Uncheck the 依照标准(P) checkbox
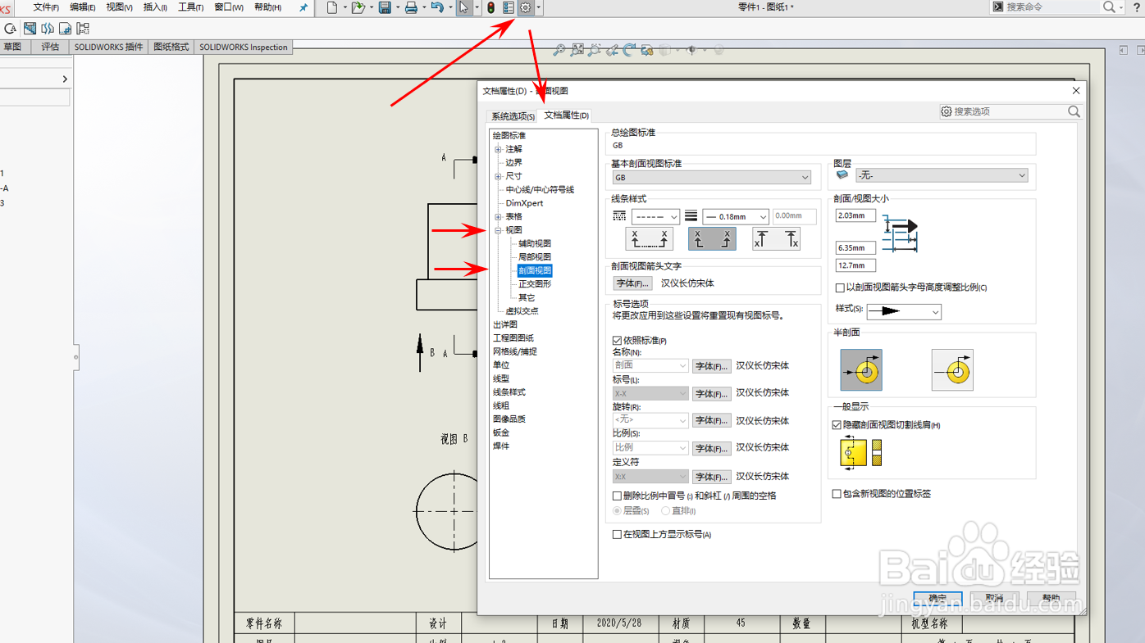 click(618, 340)
